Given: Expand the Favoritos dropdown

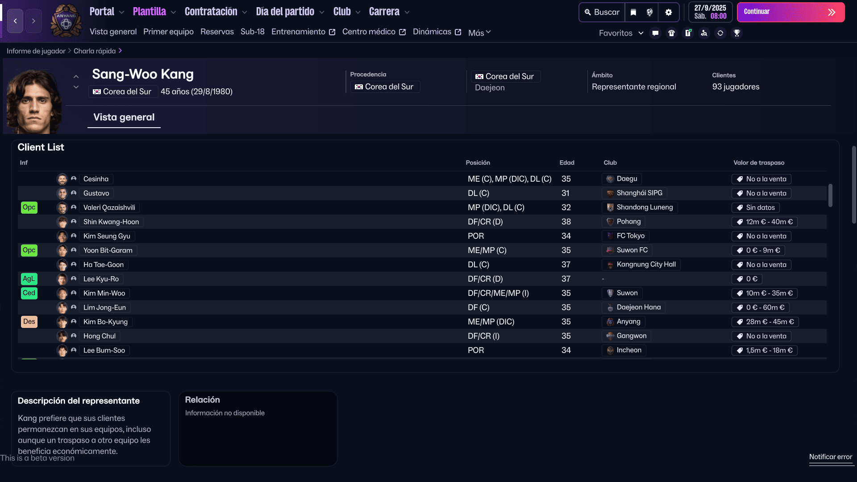Looking at the screenshot, I should pos(621,33).
